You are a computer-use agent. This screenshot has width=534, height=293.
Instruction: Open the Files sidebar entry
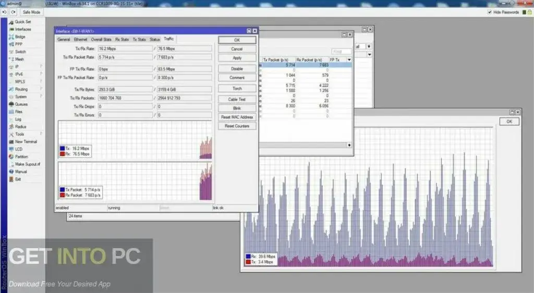point(19,112)
